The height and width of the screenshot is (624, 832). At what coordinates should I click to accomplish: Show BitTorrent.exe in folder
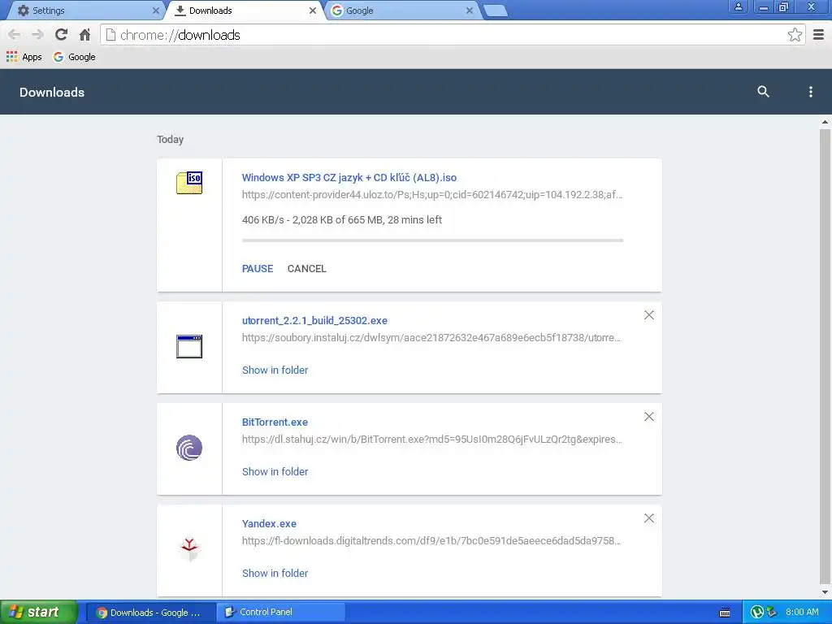[275, 472]
